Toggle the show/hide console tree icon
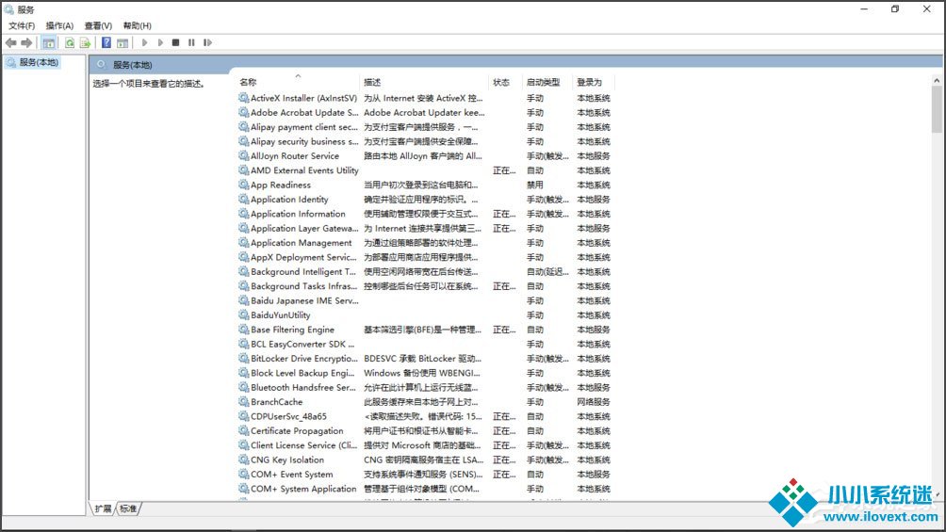This screenshot has height=532, width=946. (48, 42)
